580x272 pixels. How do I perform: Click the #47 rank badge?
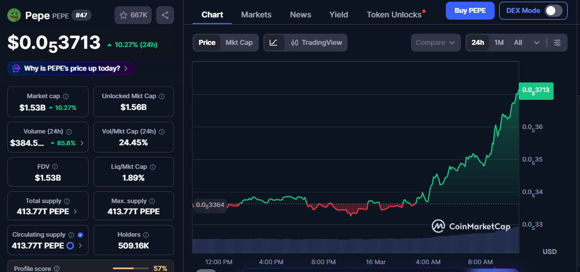coord(81,15)
